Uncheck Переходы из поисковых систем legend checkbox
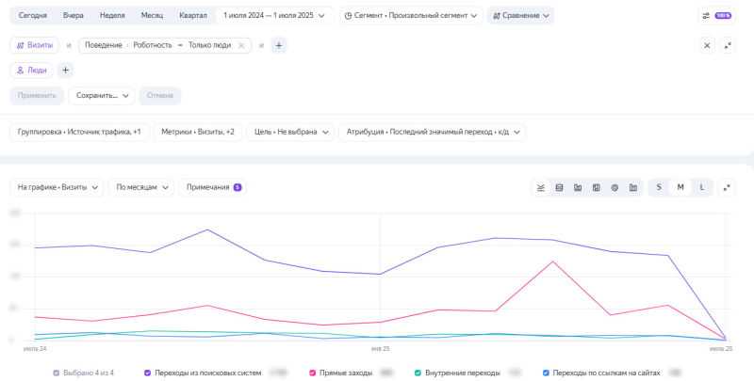 tap(148, 373)
